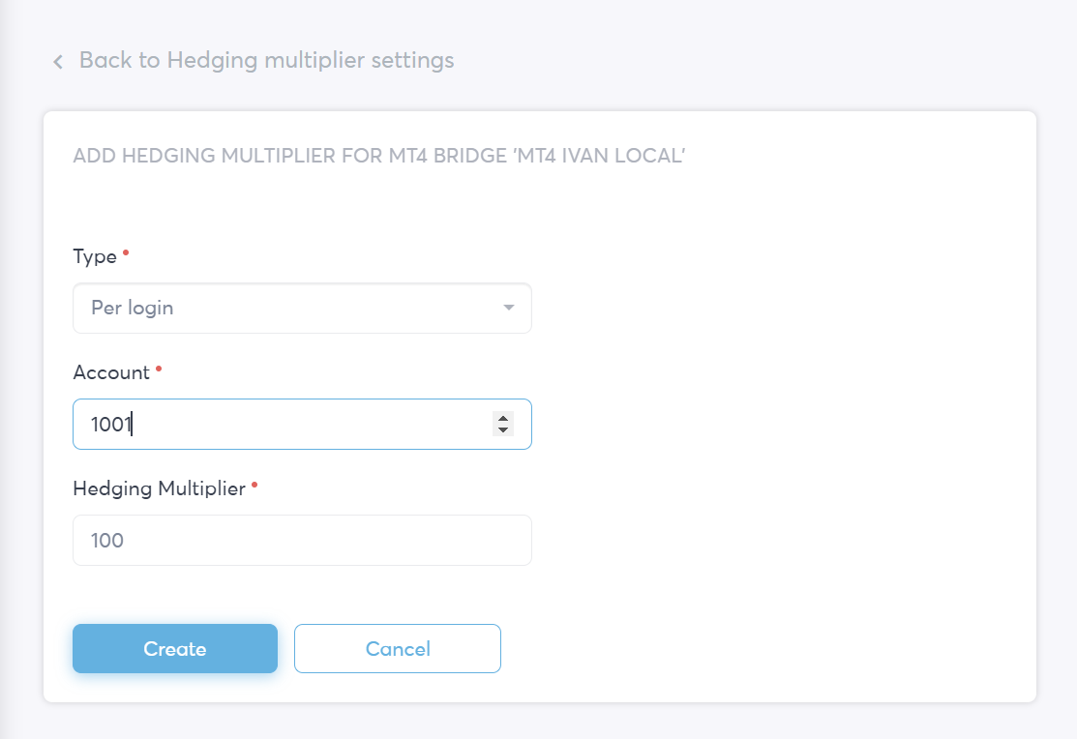
Task: Click the red required marker beside Type
Action: pyautogui.click(x=126, y=253)
